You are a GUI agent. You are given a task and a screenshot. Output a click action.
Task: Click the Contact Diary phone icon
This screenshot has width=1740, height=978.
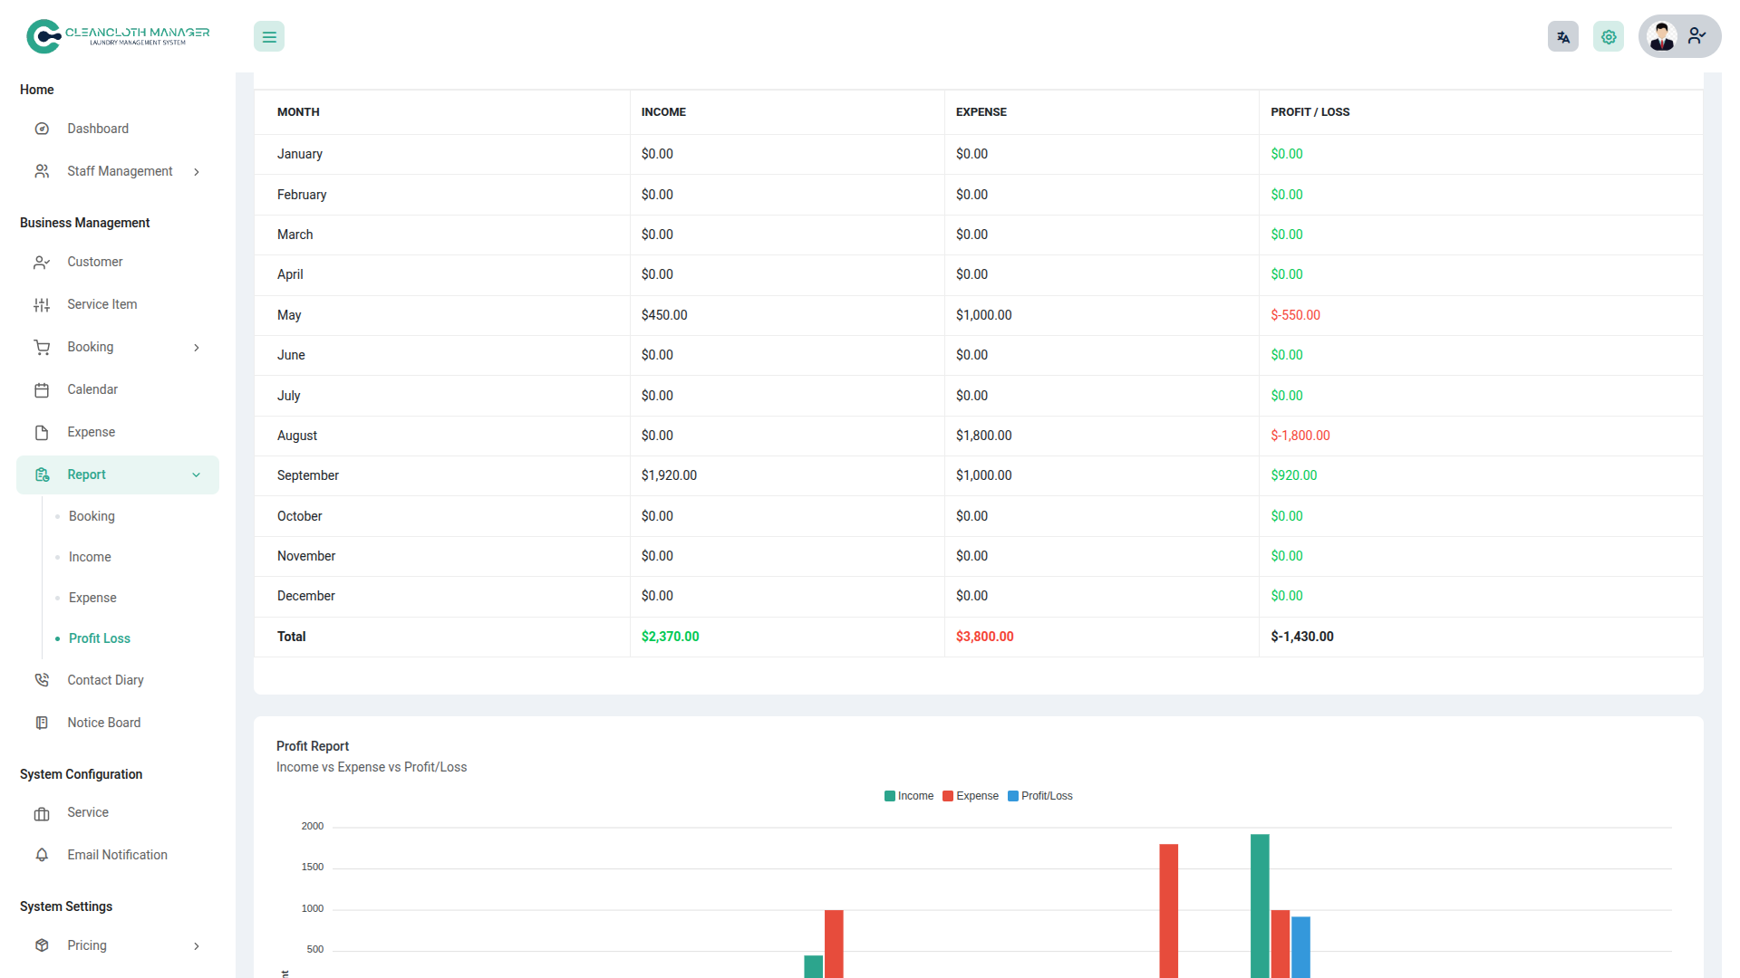pyautogui.click(x=42, y=680)
